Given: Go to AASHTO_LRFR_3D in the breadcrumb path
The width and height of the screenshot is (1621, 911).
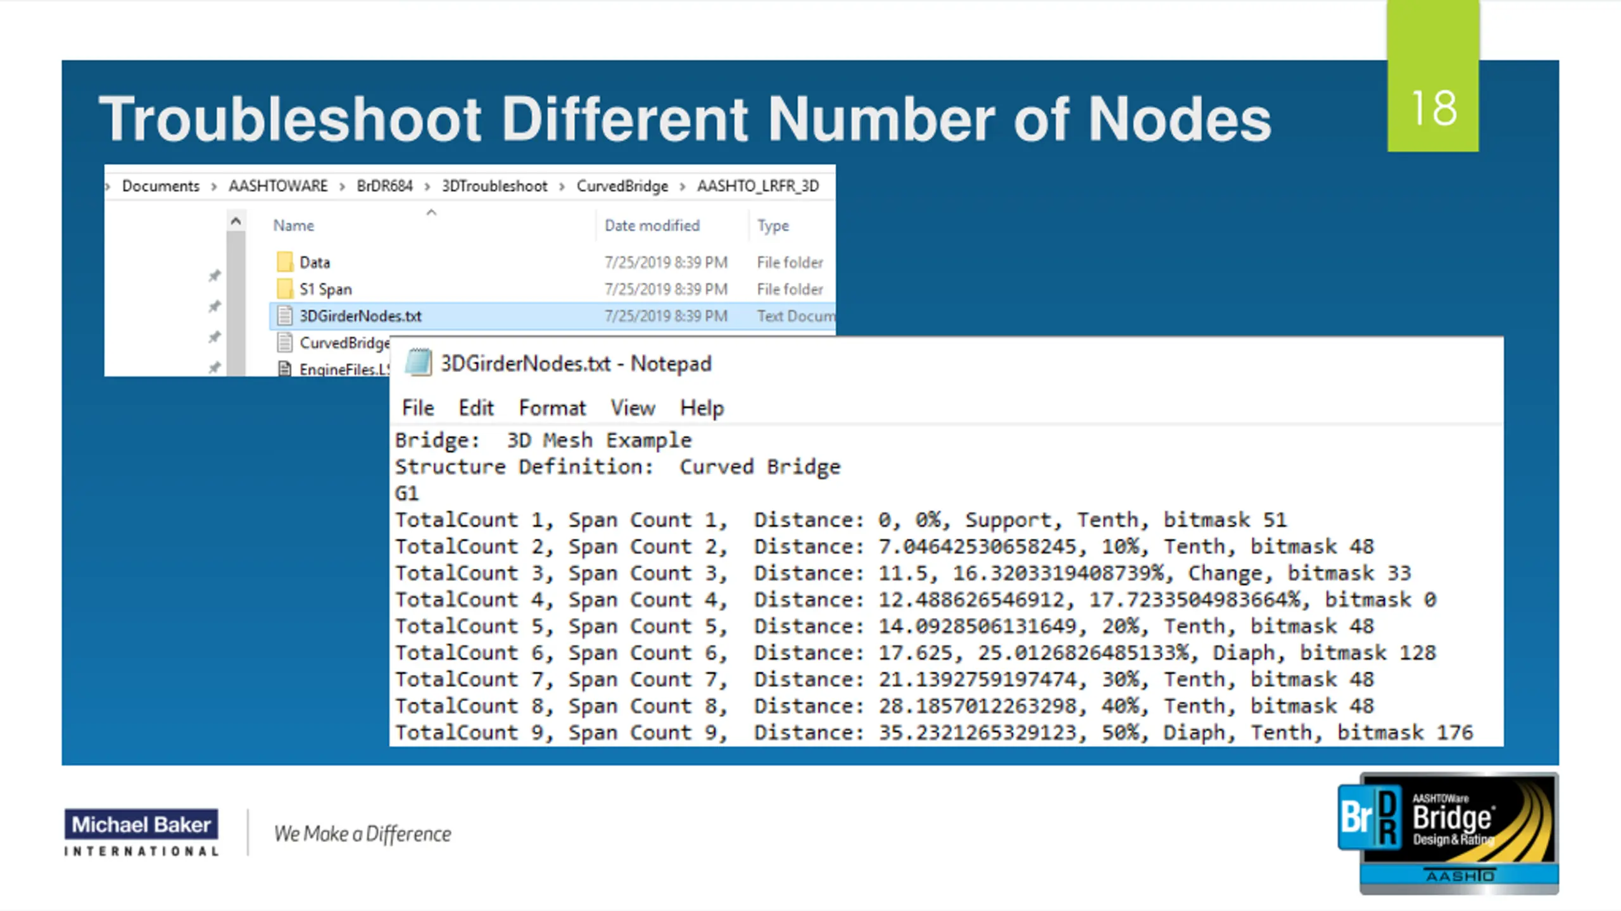Looking at the screenshot, I should [758, 186].
